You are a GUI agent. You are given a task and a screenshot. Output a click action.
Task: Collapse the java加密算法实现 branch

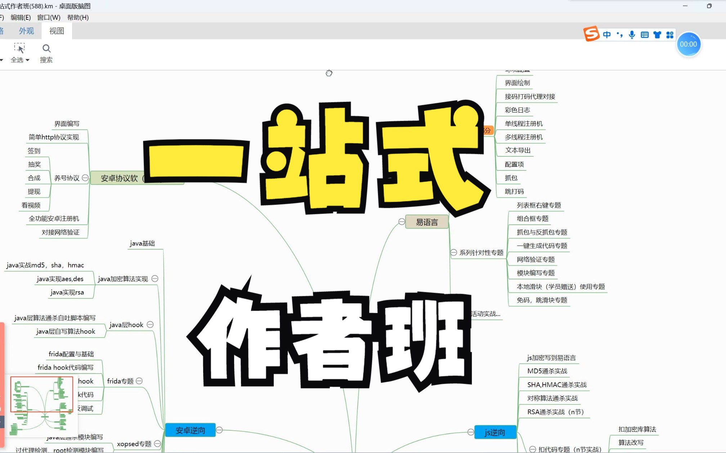click(155, 279)
